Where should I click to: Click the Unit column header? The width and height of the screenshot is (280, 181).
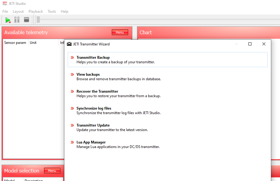tap(43, 43)
